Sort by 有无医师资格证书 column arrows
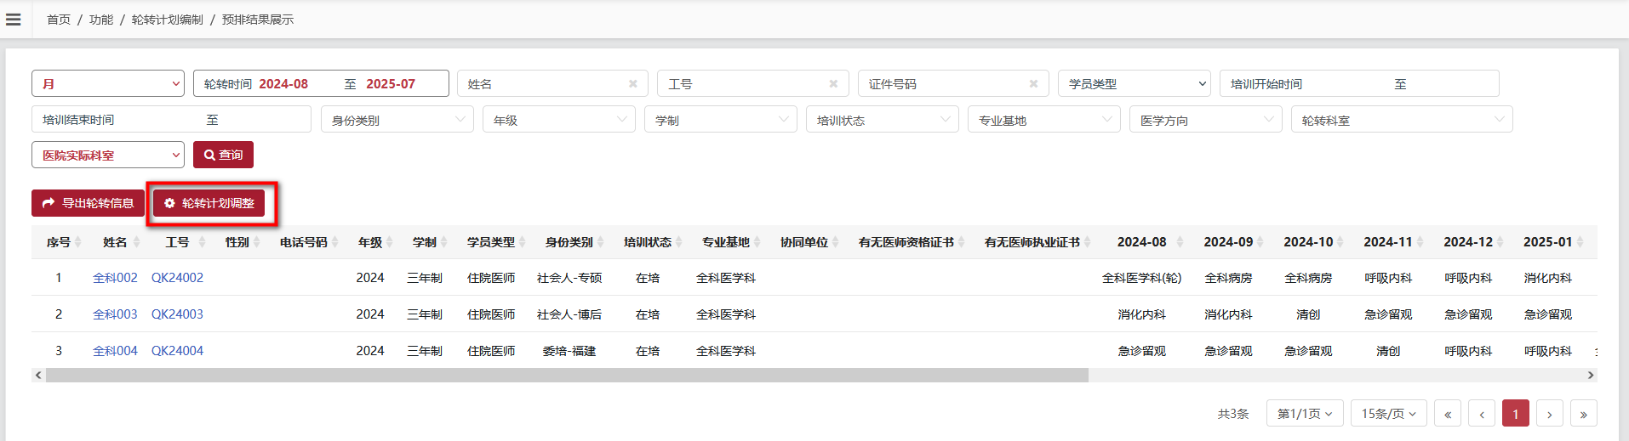The image size is (1629, 441). (x=962, y=242)
